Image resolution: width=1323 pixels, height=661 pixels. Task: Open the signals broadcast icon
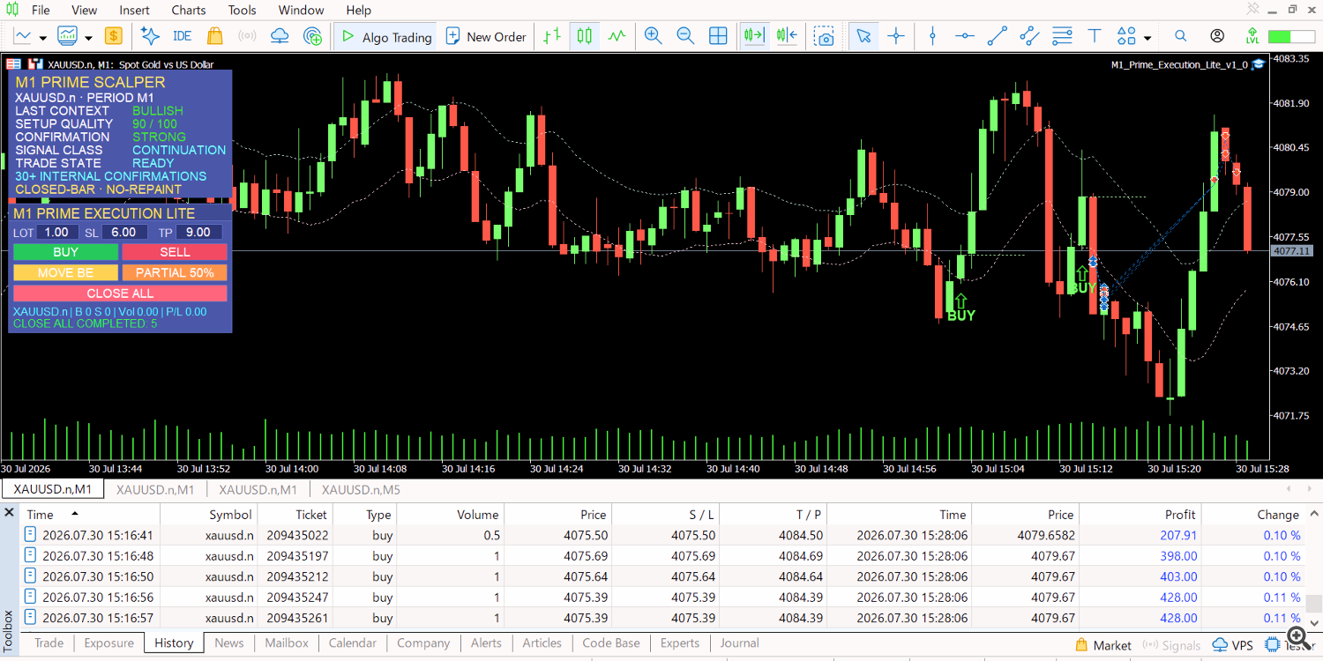[247, 36]
